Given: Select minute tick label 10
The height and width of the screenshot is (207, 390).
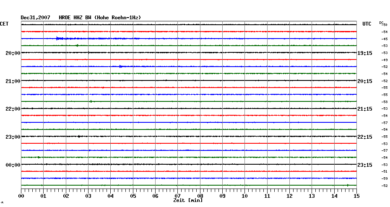Looking at the screenshot, I should 245,196.
